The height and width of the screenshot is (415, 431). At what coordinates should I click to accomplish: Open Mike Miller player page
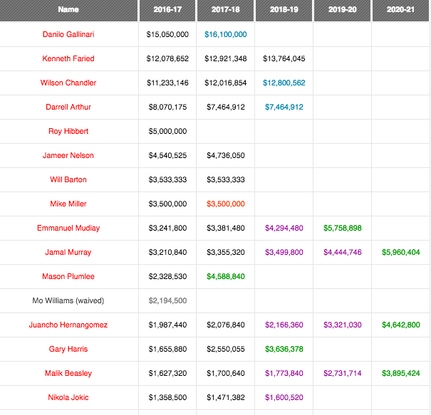coord(68,204)
